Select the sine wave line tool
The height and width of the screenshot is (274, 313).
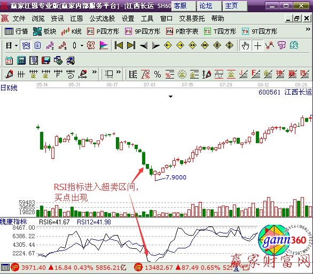pos(219,74)
